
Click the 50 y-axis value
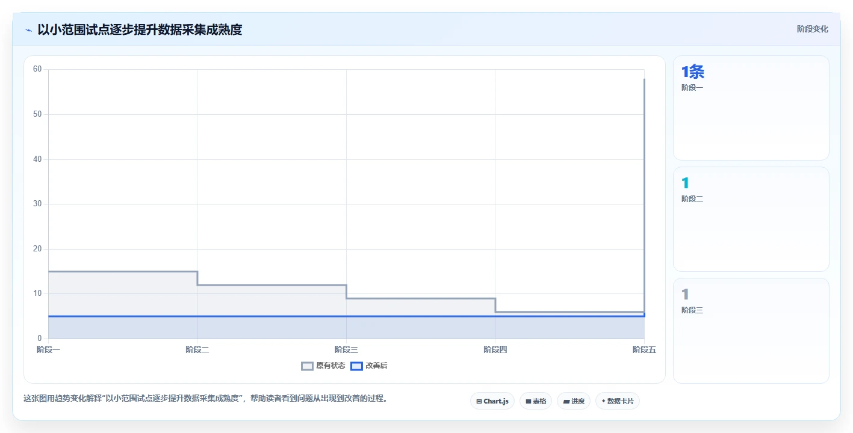click(37, 114)
